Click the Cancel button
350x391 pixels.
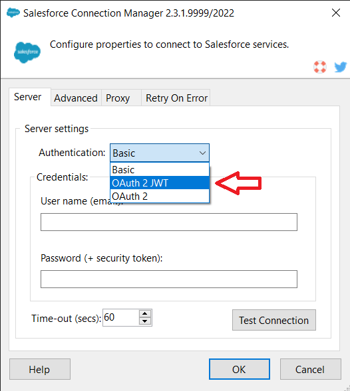coord(311,369)
